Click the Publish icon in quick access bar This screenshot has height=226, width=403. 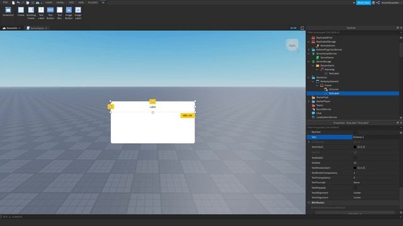[x=28, y=3]
